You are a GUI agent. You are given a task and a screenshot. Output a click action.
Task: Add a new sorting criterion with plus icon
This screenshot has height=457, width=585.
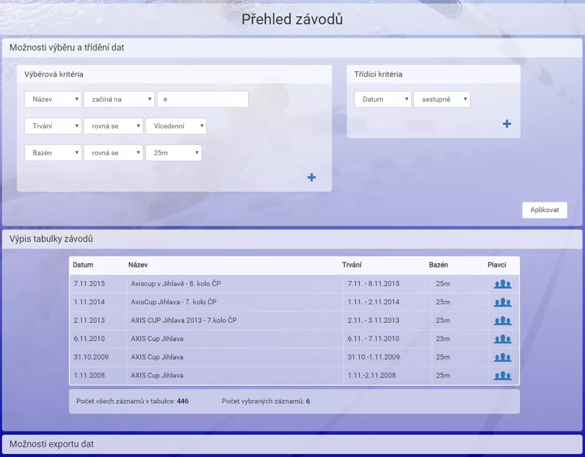(x=506, y=124)
